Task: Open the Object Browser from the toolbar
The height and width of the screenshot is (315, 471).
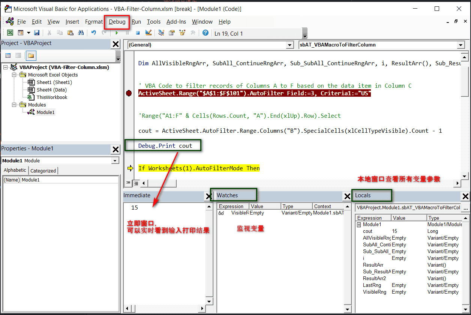Action: 183,33
